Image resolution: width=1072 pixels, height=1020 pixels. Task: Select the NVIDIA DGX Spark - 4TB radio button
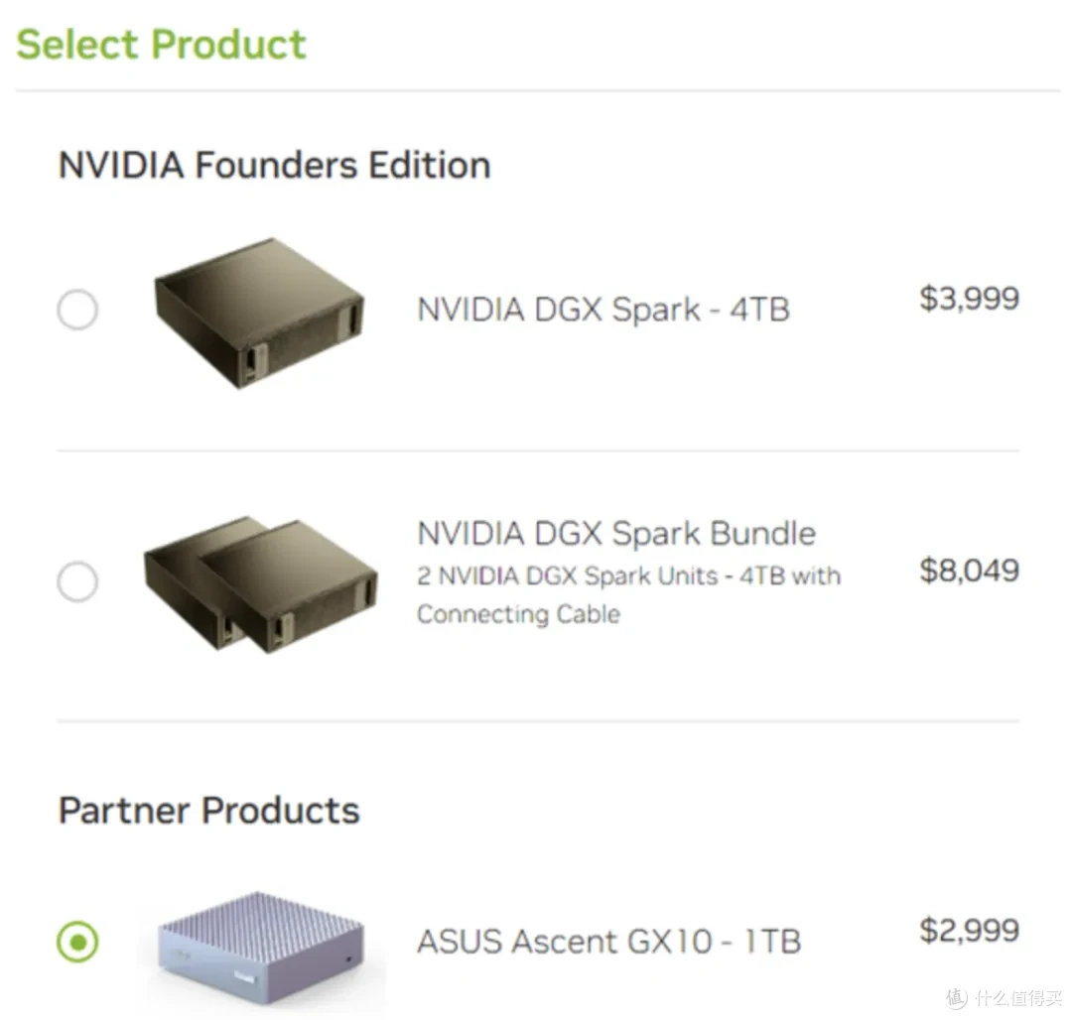[x=77, y=310]
